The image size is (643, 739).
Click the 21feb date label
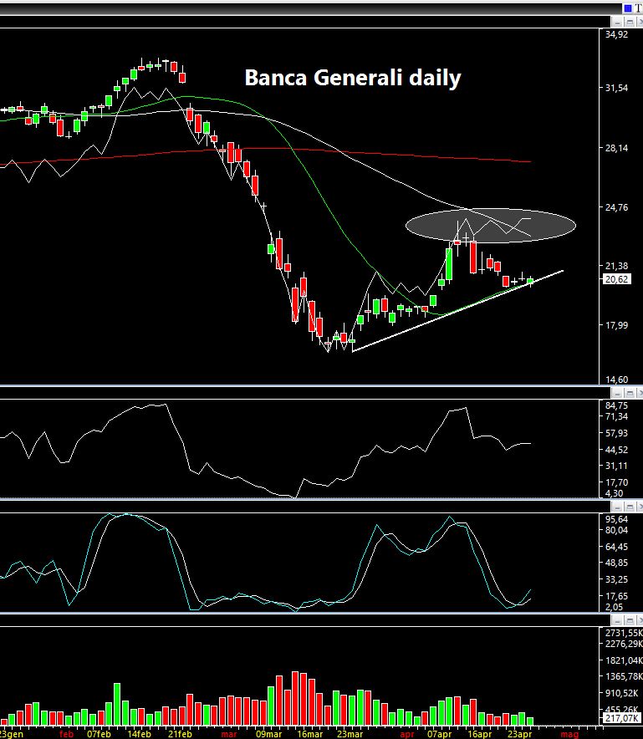pos(180,734)
